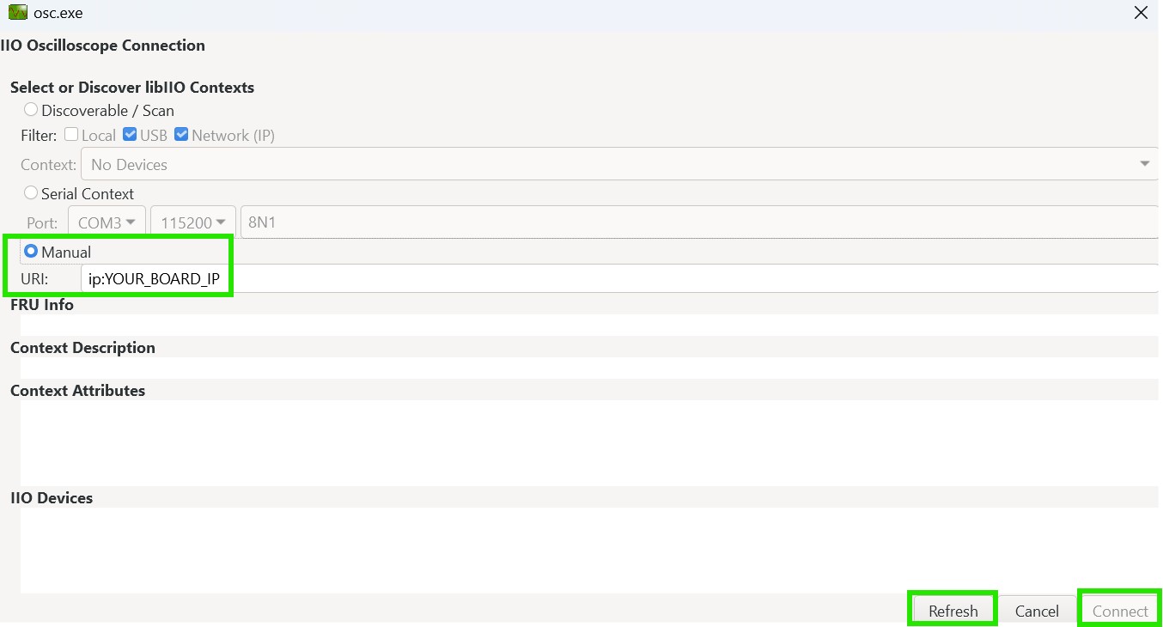
Task: Toggle the USB filter checkbox
Action: click(x=130, y=135)
